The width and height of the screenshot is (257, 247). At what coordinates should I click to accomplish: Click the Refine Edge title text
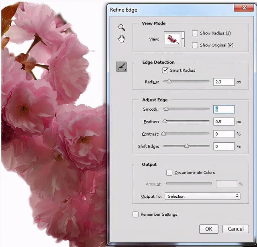(x=124, y=10)
